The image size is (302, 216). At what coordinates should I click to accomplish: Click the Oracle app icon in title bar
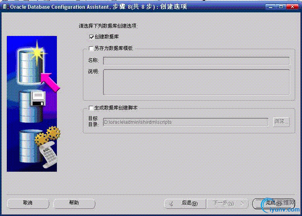click(5, 7)
